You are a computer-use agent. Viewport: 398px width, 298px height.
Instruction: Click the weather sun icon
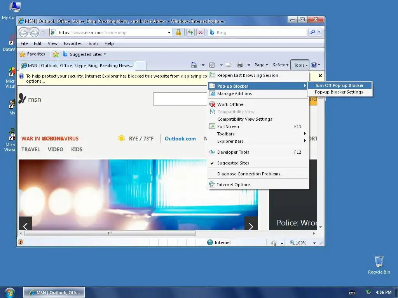[122, 139]
